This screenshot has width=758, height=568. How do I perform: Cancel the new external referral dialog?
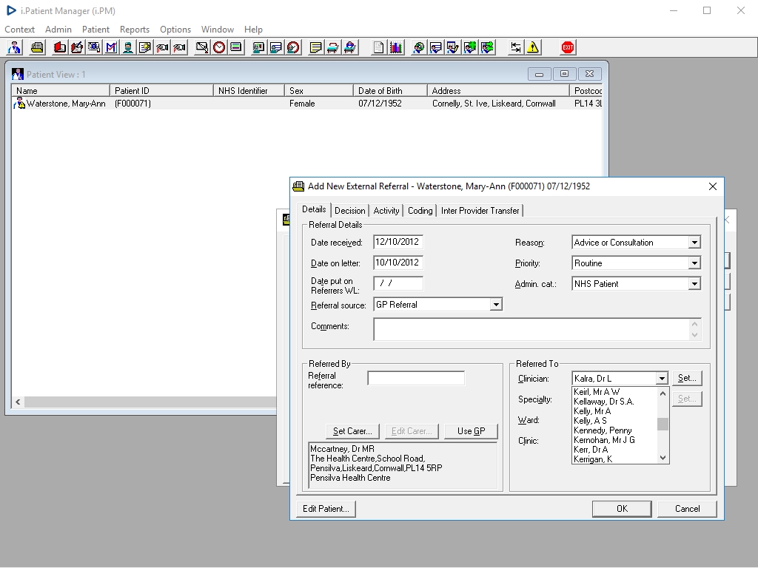(x=687, y=509)
